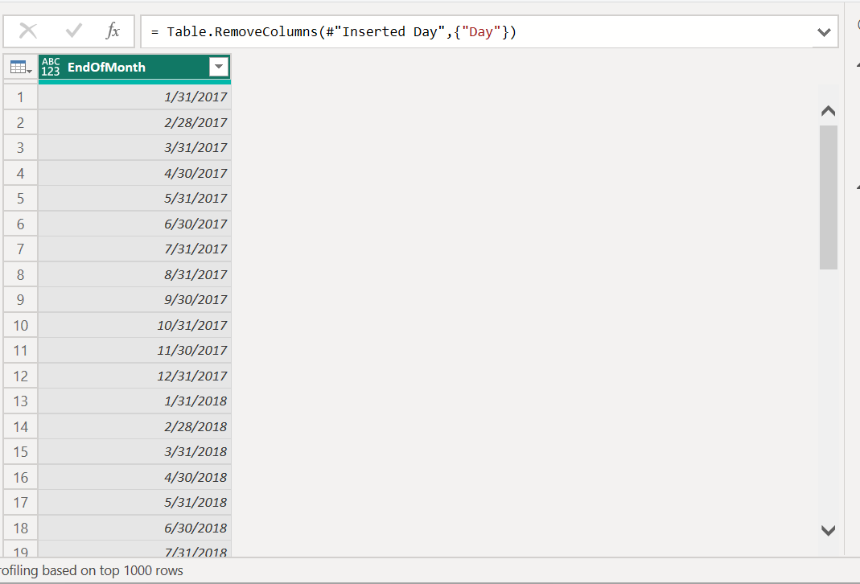This screenshot has width=860, height=584.
Task: Select cell 2/28/2017
Action: (134, 122)
